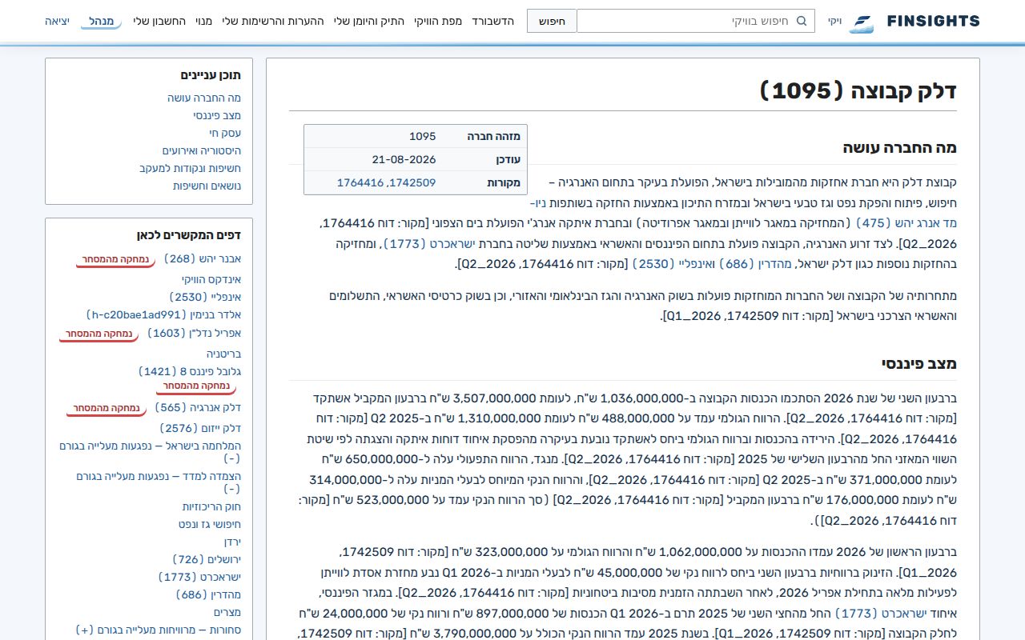Jump to היסטוריה ואירועים contents entry
This screenshot has width=1025, height=640.
coord(202,150)
